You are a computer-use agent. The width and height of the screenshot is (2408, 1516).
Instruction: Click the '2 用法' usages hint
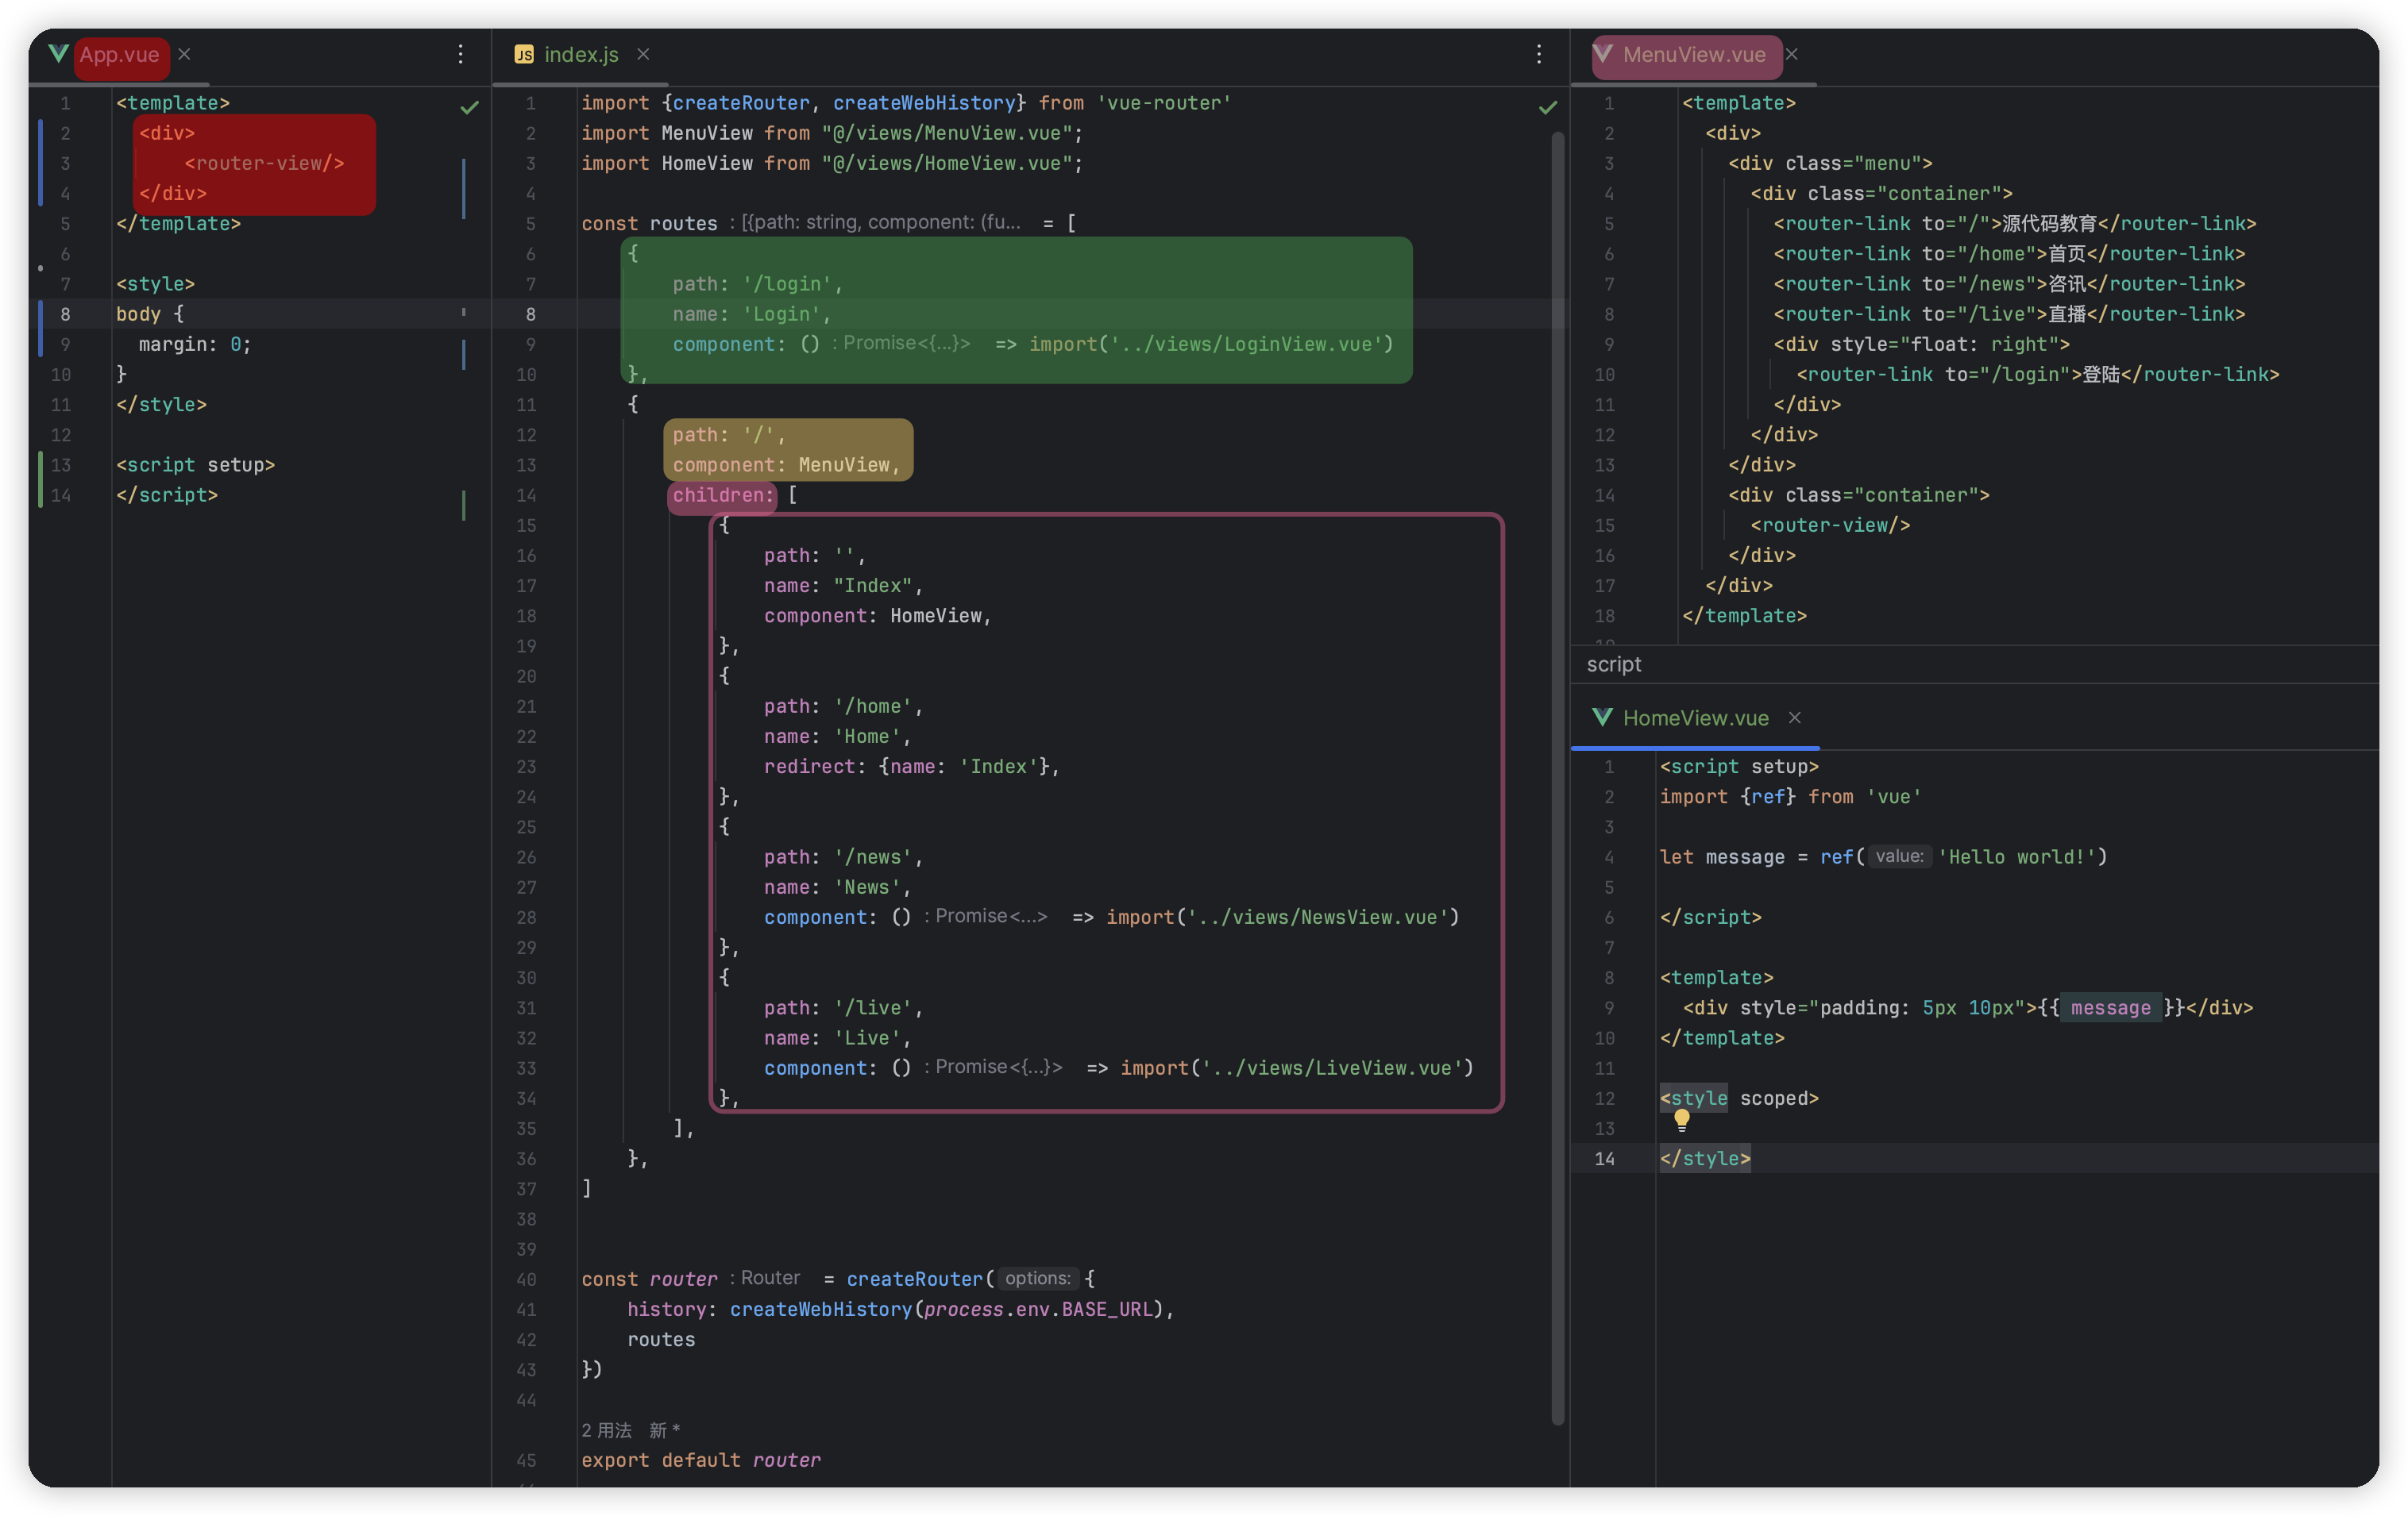606,1430
